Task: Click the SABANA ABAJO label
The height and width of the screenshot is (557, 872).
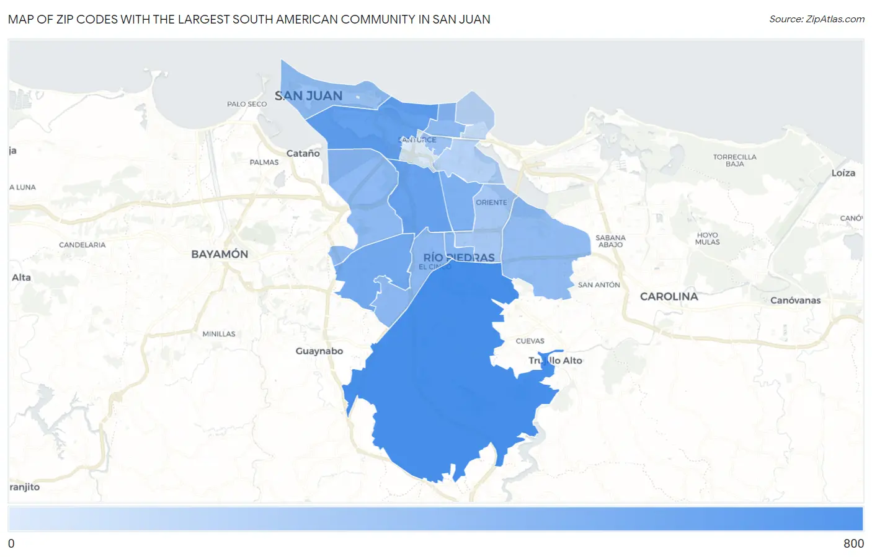Action: tap(610, 241)
